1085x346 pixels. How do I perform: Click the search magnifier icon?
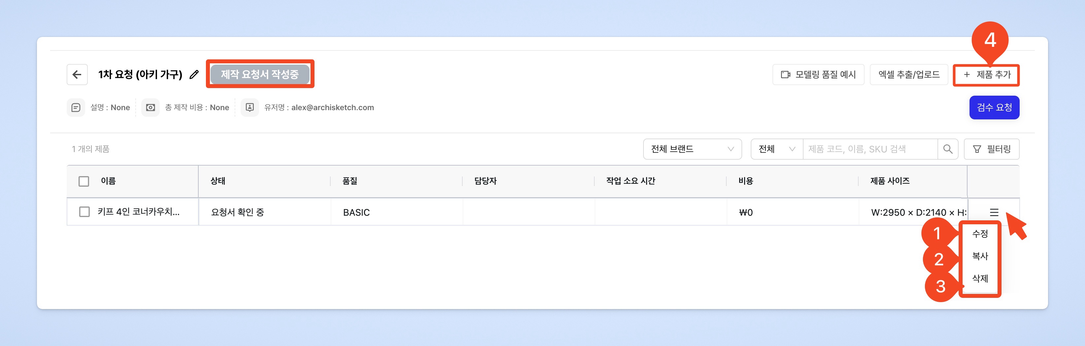pos(948,149)
